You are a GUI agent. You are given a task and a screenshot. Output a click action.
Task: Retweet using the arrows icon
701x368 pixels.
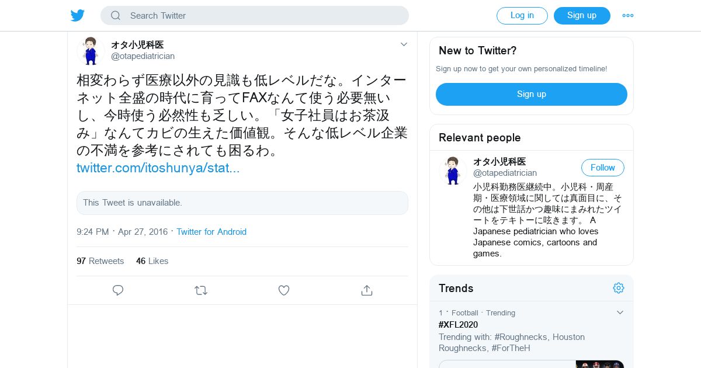point(201,290)
